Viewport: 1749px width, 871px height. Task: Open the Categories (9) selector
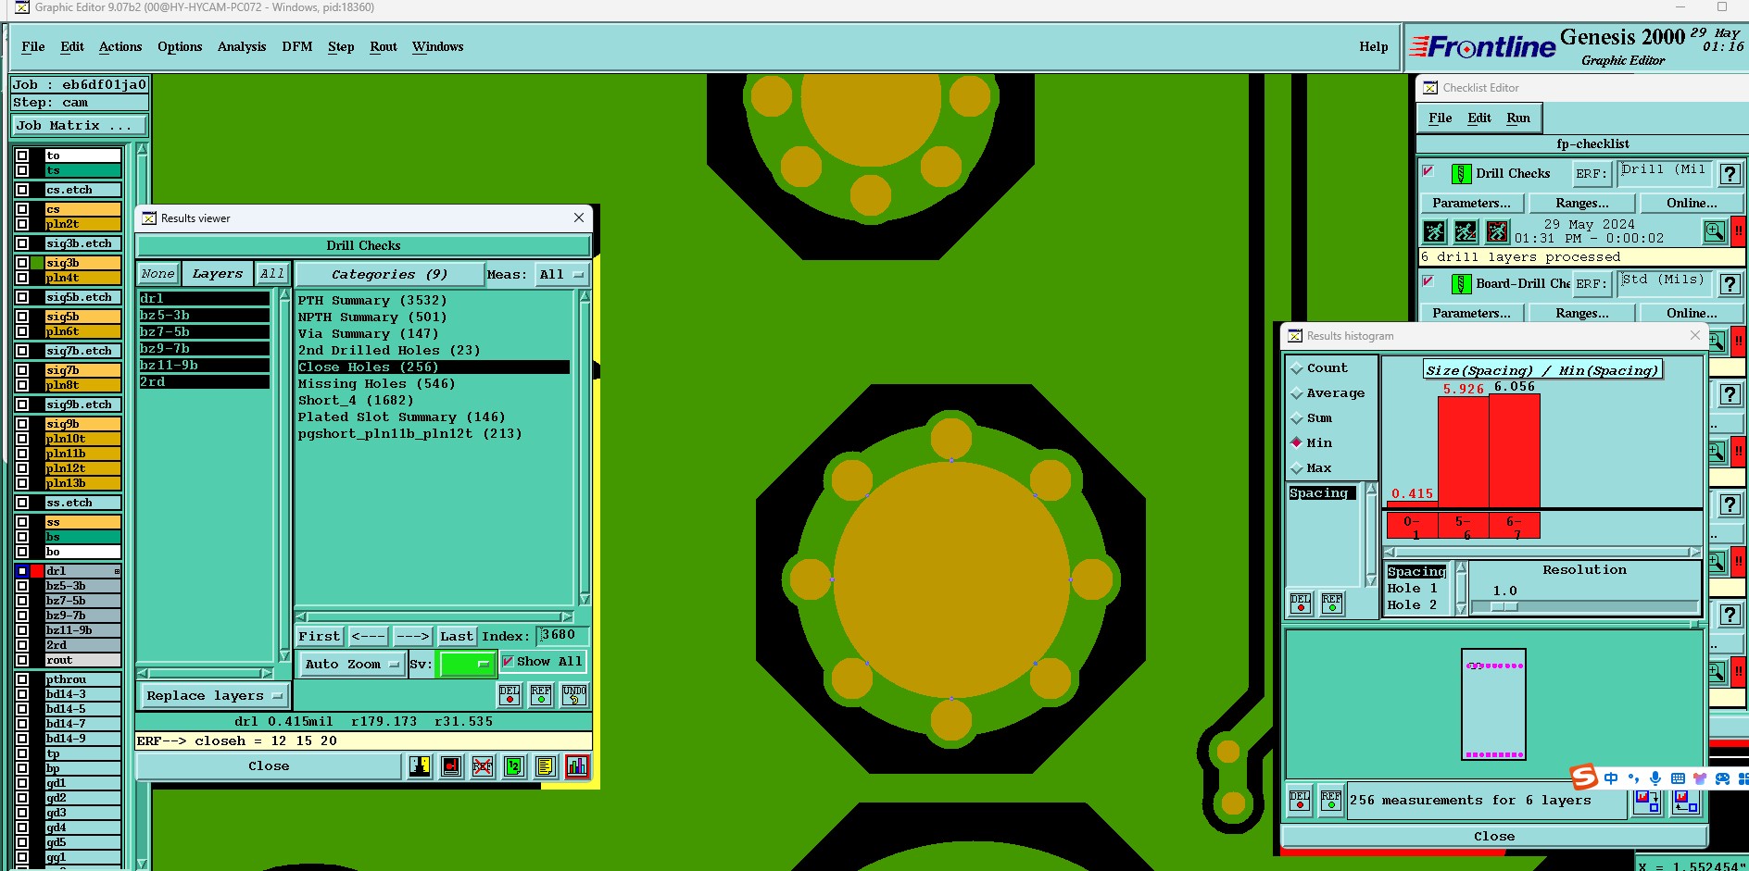coord(389,275)
